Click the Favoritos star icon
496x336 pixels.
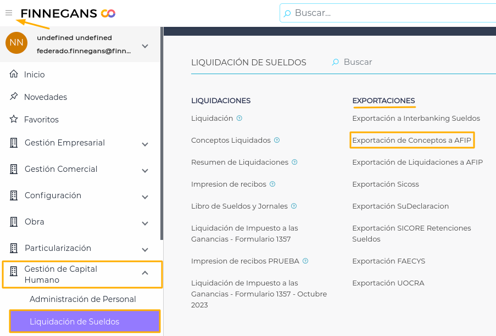point(14,119)
